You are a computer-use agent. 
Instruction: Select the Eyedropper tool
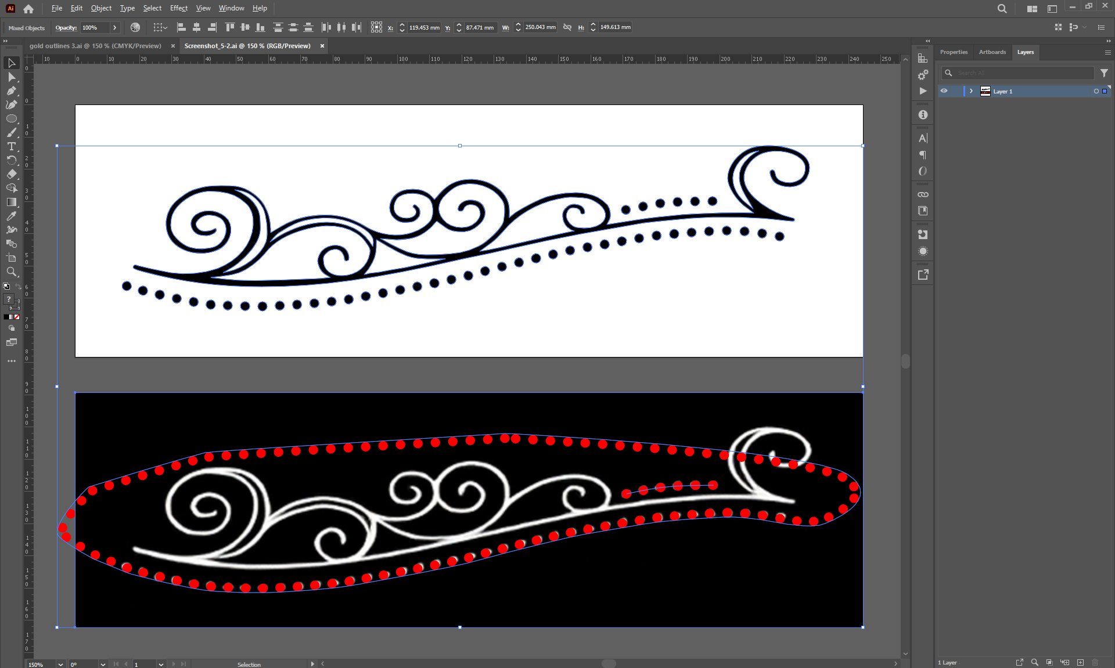(x=11, y=216)
